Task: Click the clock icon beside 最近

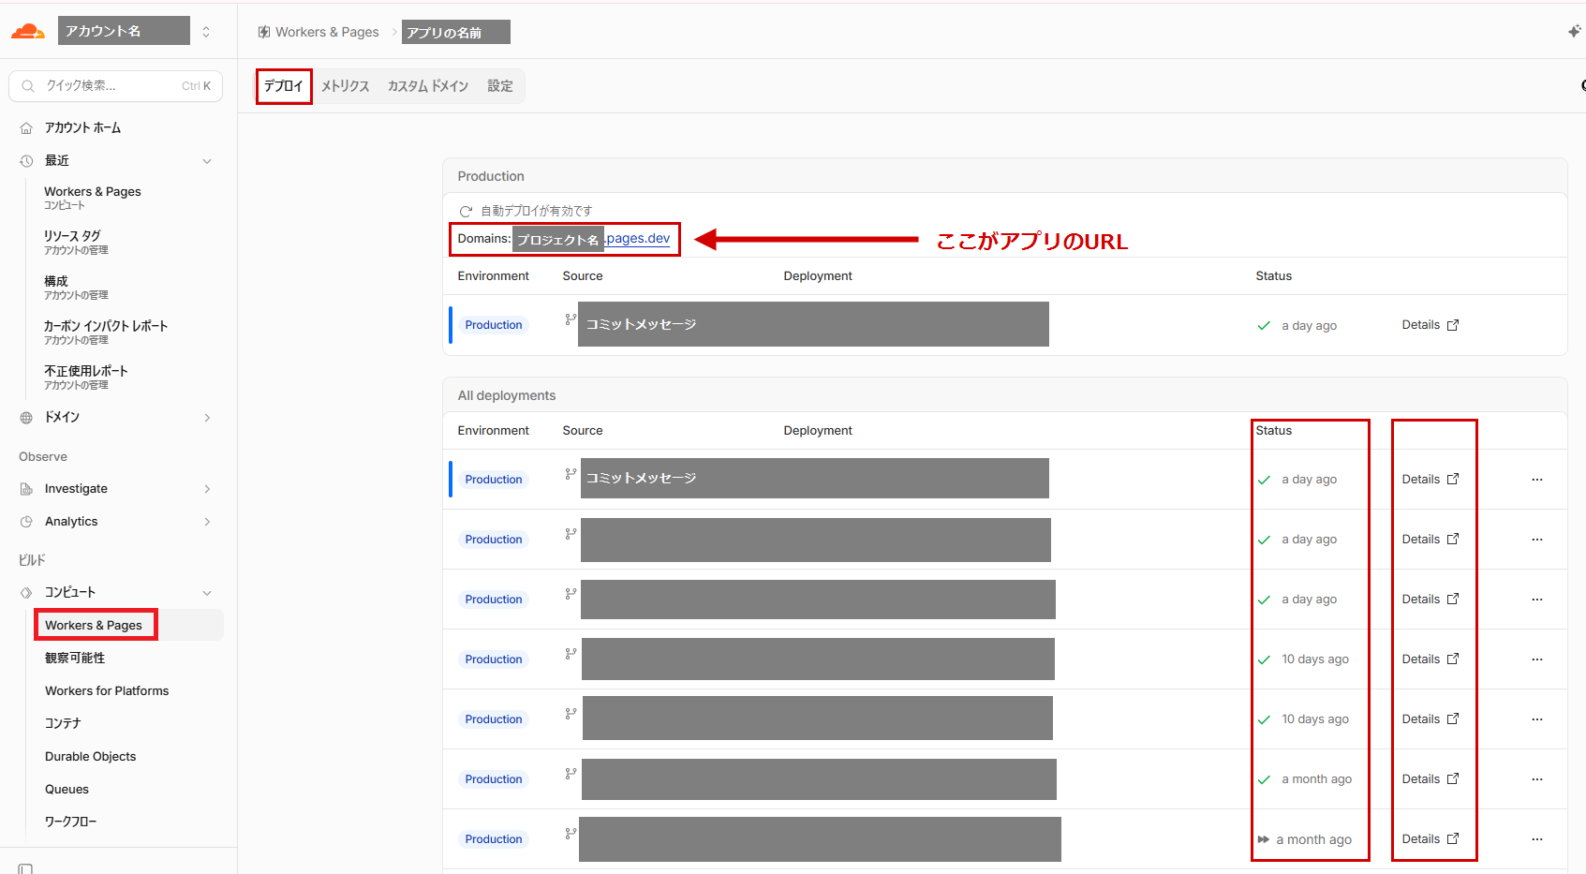Action: click(x=26, y=161)
